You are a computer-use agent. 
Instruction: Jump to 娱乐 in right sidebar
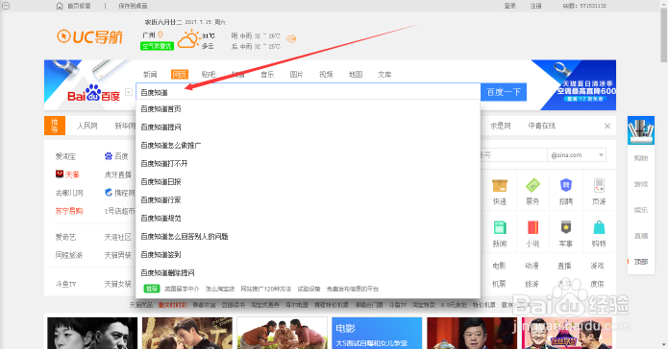click(641, 210)
